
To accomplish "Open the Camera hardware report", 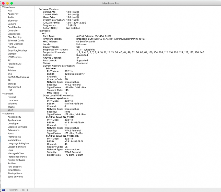I will click(11, 24).
